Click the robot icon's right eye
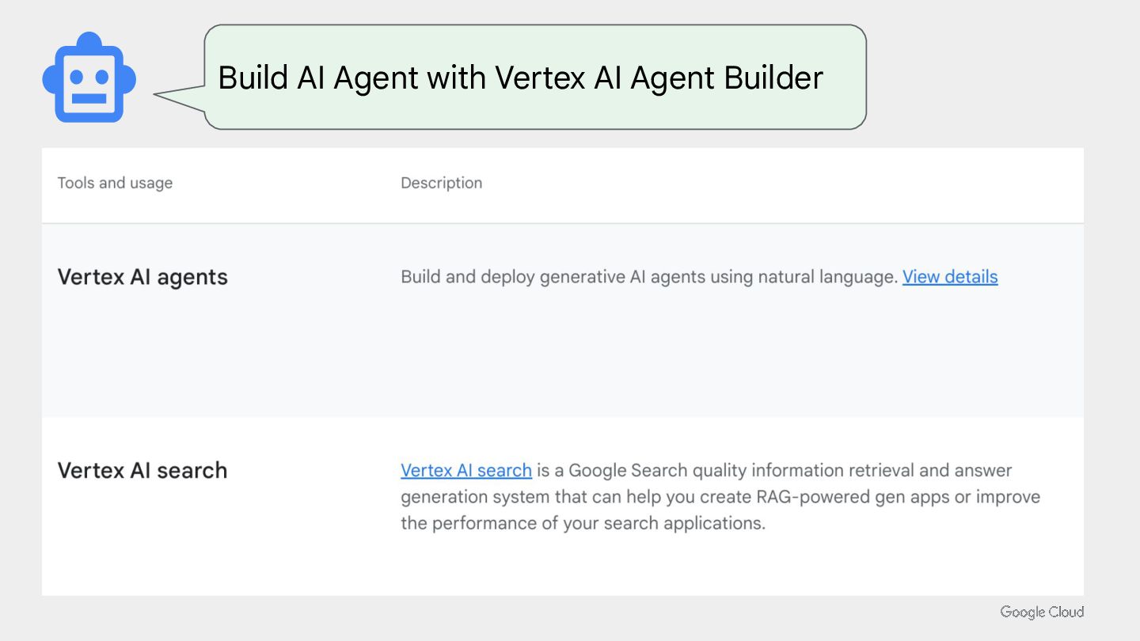1140x641 pixels. [x=102, y=76]
